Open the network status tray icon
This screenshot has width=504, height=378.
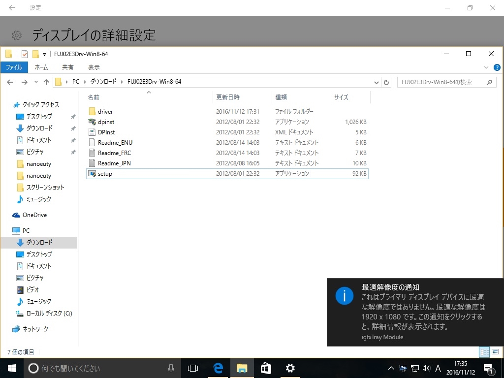(x=415, y=368)
